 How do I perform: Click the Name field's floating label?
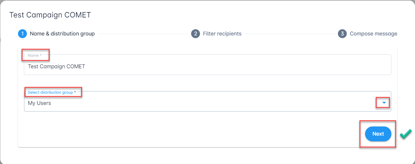tap(33, 56)
